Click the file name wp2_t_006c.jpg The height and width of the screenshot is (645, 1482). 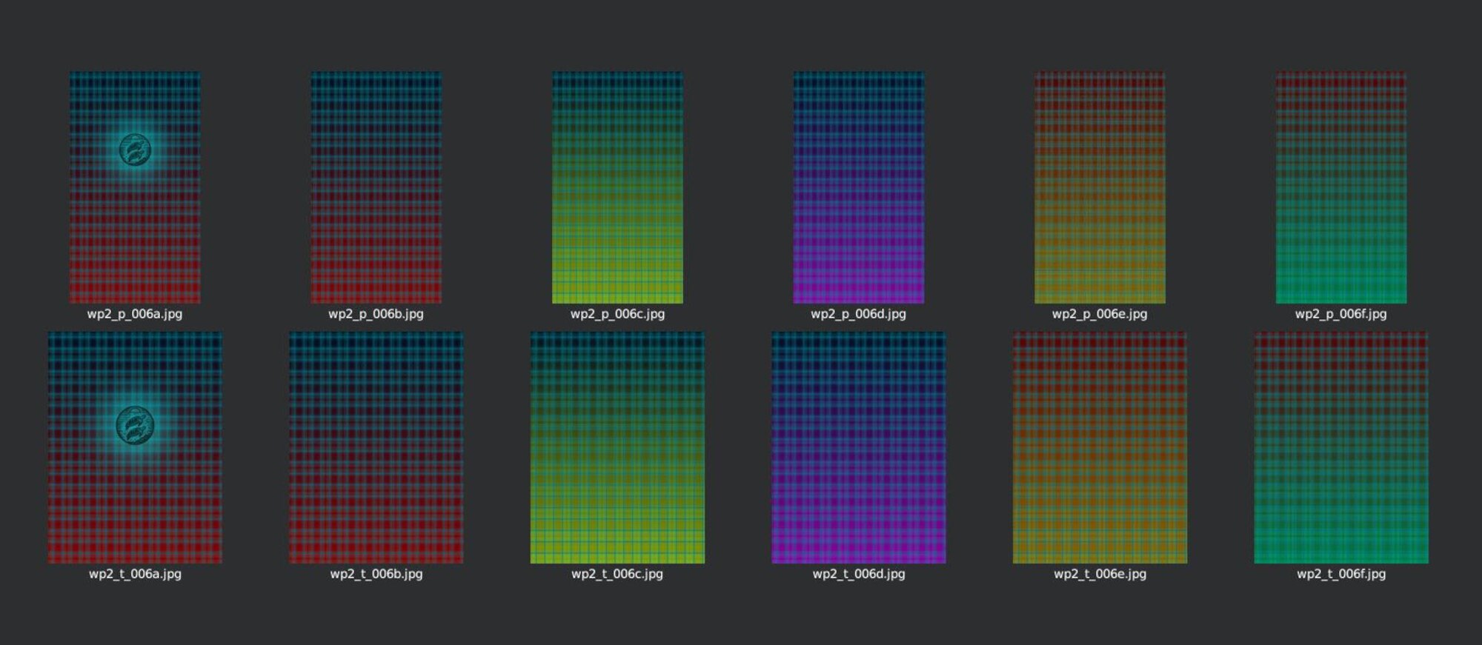click(x=617, y=574)
